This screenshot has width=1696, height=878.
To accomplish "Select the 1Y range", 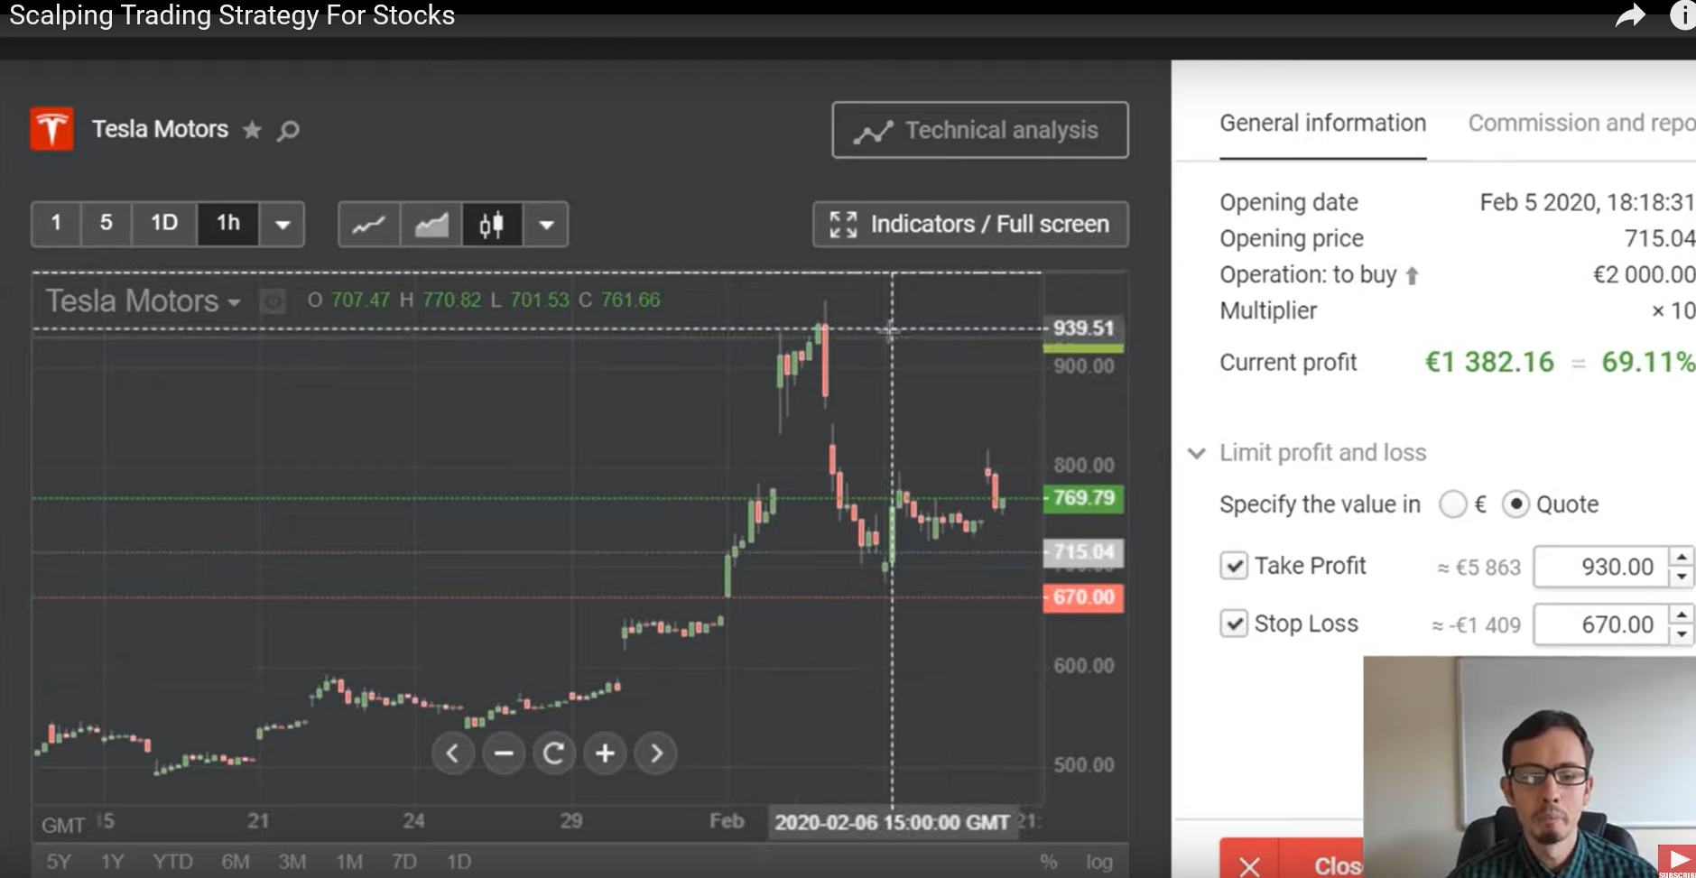I will click(112, 862).
